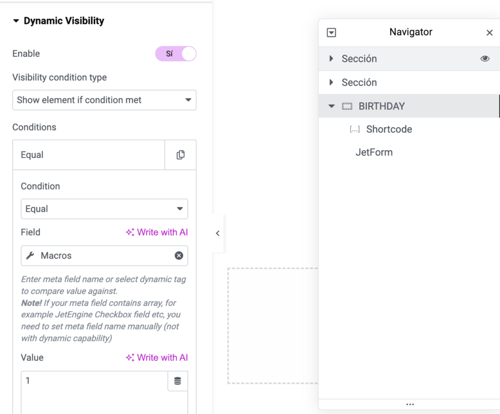Open dynamic tags for Value field

click(x=177, y=381)
